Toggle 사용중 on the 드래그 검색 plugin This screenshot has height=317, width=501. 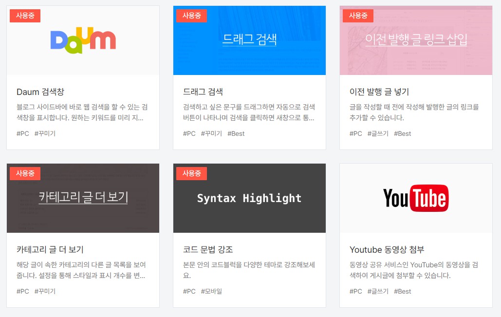191,15
